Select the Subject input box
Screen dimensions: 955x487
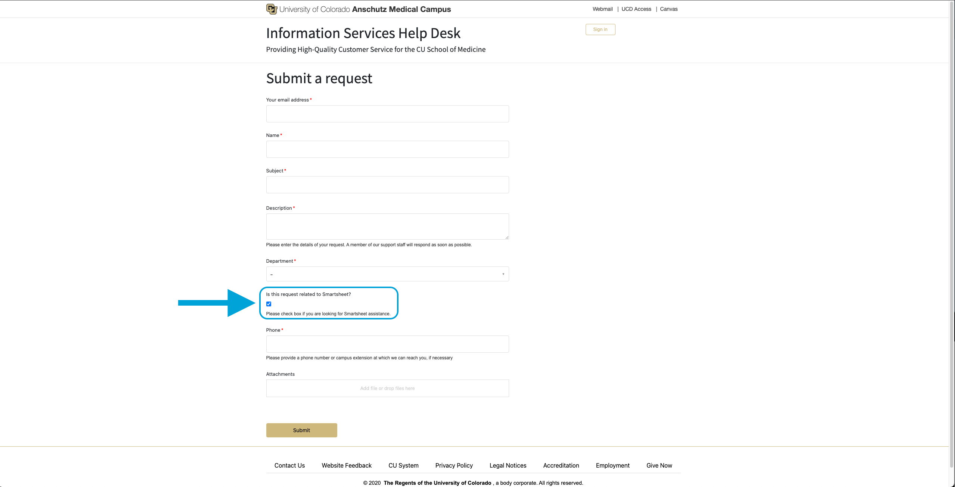387,185
